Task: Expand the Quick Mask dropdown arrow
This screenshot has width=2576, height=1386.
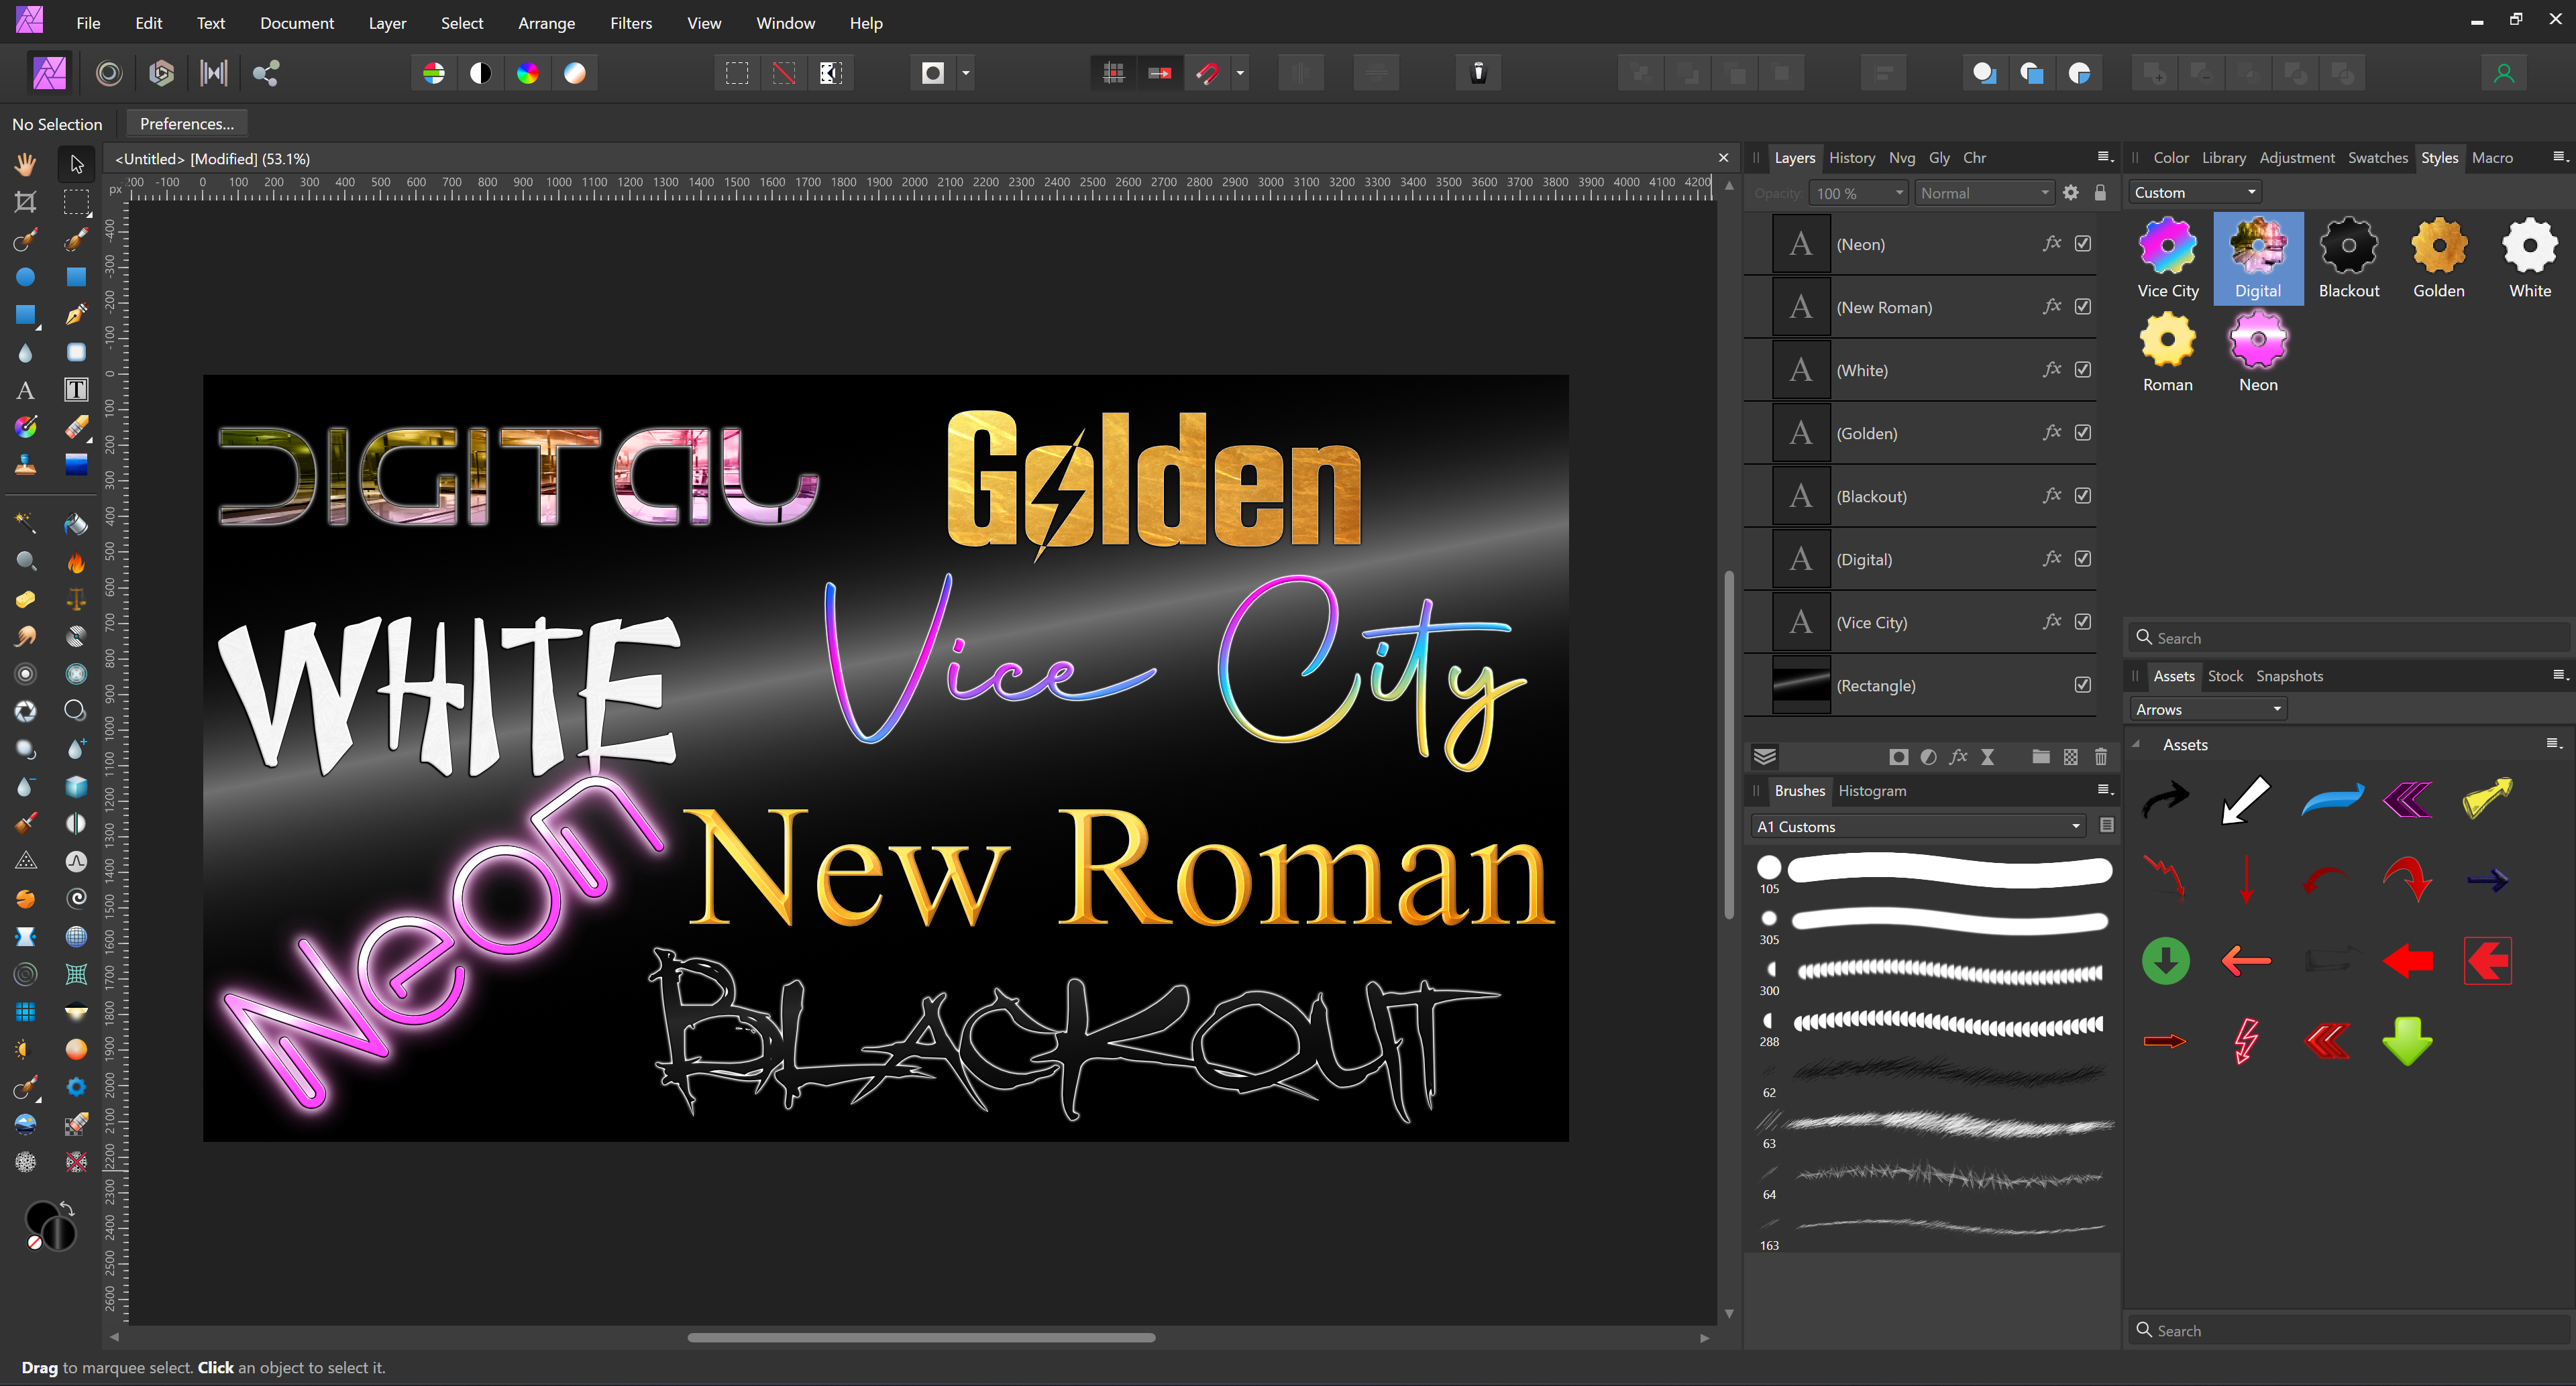Action: pos(966,73)
